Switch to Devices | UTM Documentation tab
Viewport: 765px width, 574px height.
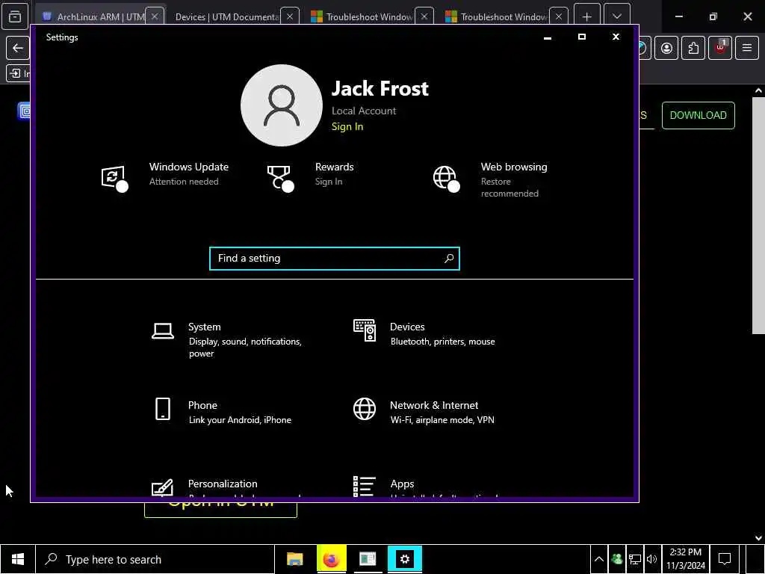(227, 16)
